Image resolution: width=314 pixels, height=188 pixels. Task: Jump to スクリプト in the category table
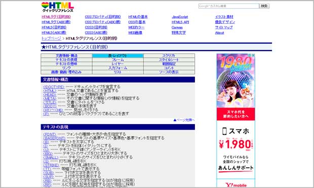(x=169, y=56)
